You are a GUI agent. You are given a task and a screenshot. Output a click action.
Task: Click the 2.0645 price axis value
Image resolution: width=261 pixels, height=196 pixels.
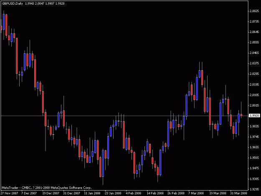(254, 32)
